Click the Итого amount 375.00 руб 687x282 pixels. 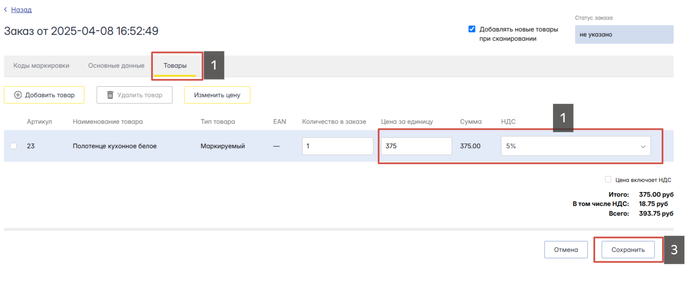(656, 194)
